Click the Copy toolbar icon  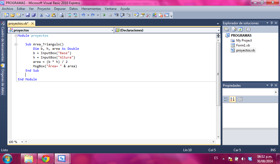[48, 15]
